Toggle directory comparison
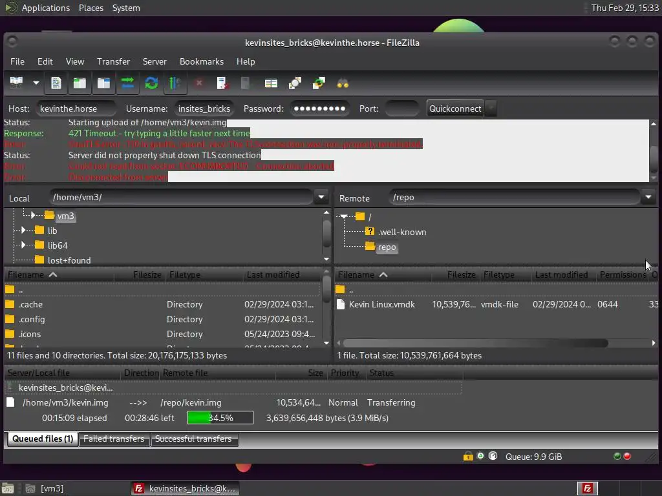Image resolution: width=662 pixels, height=496 pixels. coord(295,83)
